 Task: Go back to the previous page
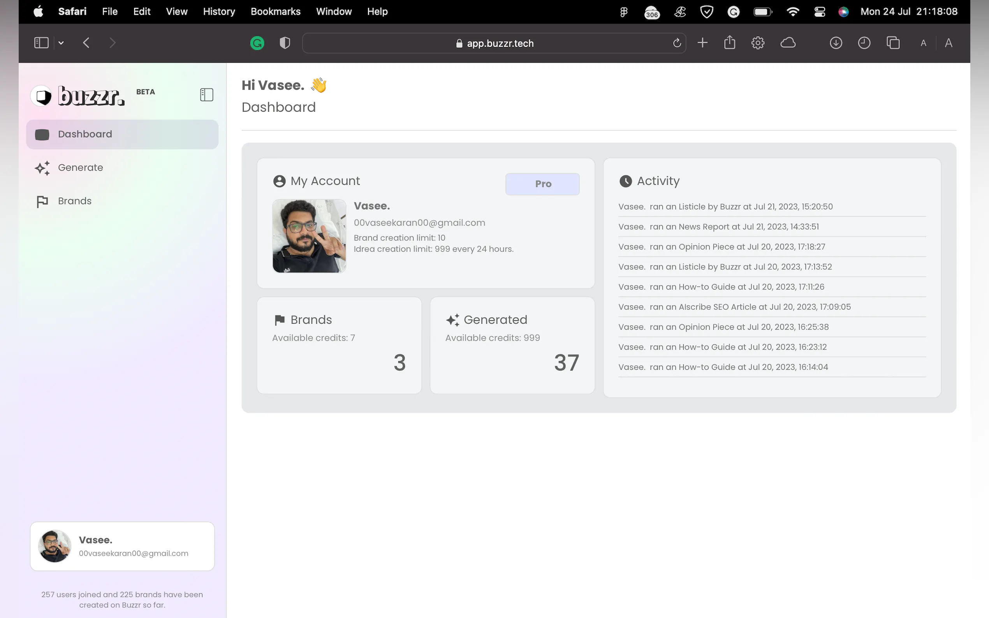coord(86,43)
